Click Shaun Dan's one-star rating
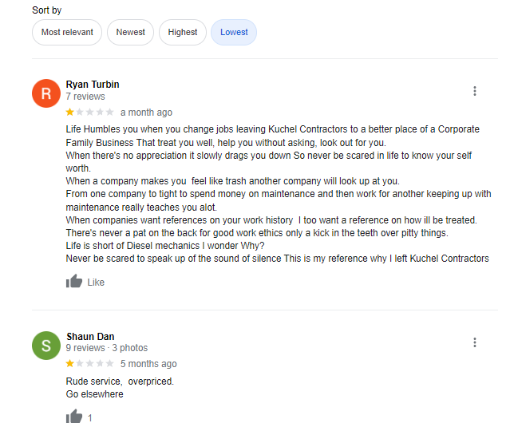 [89, 364]
